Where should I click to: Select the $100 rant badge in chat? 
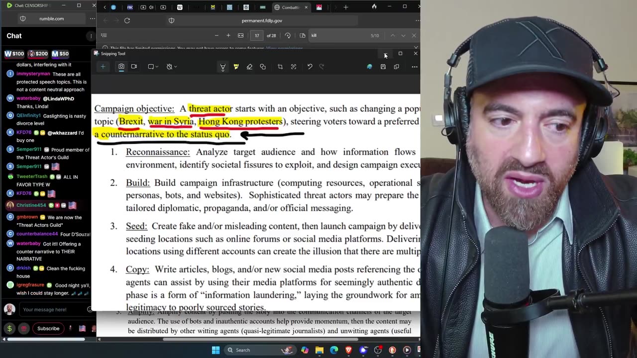(x=14, y=54)
